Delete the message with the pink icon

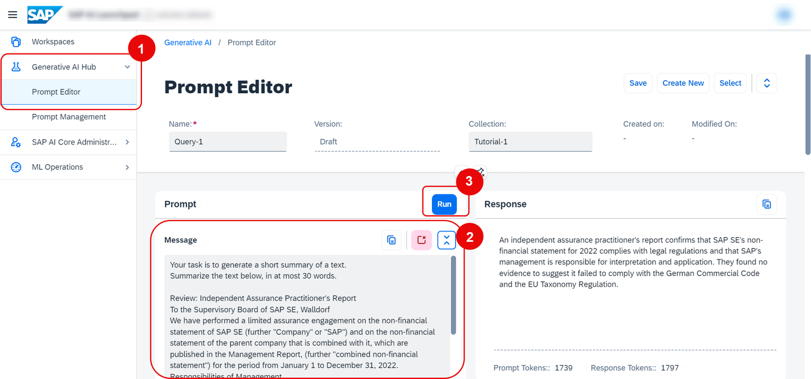(421, 240)
